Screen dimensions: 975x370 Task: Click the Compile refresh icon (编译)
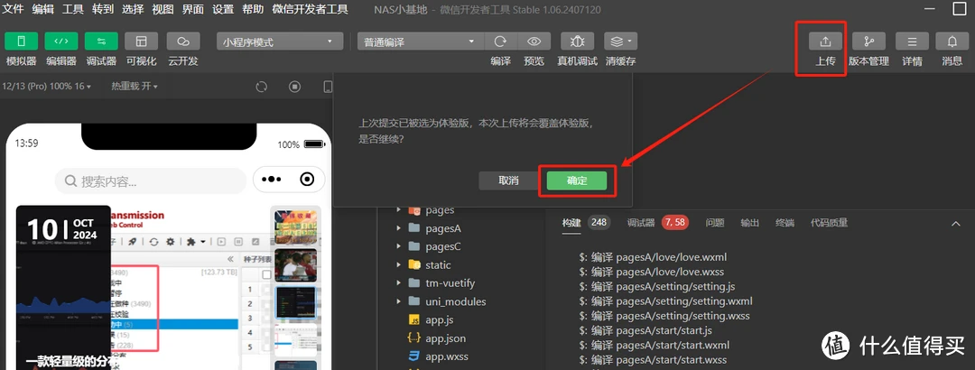tap(499, 42)
